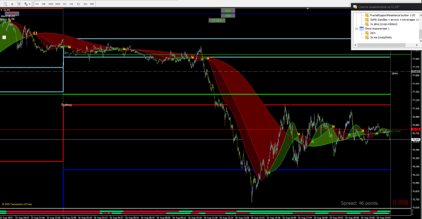The height and width of the screenshot is (219, 422).
Task: Click the red-labeled button under CL,M1
Action: point(12,13)
